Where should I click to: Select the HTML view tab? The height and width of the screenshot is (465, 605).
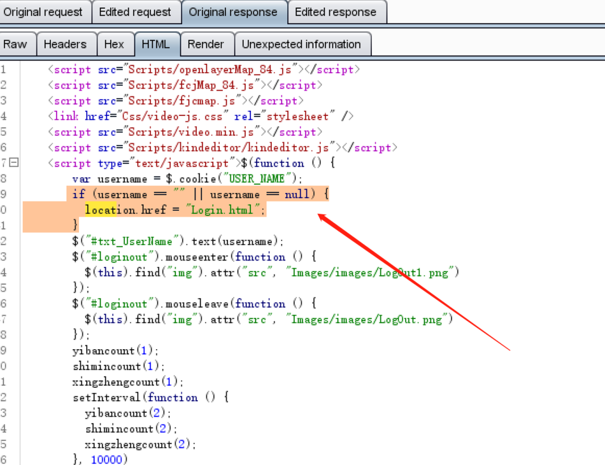[x=156, y=44]
